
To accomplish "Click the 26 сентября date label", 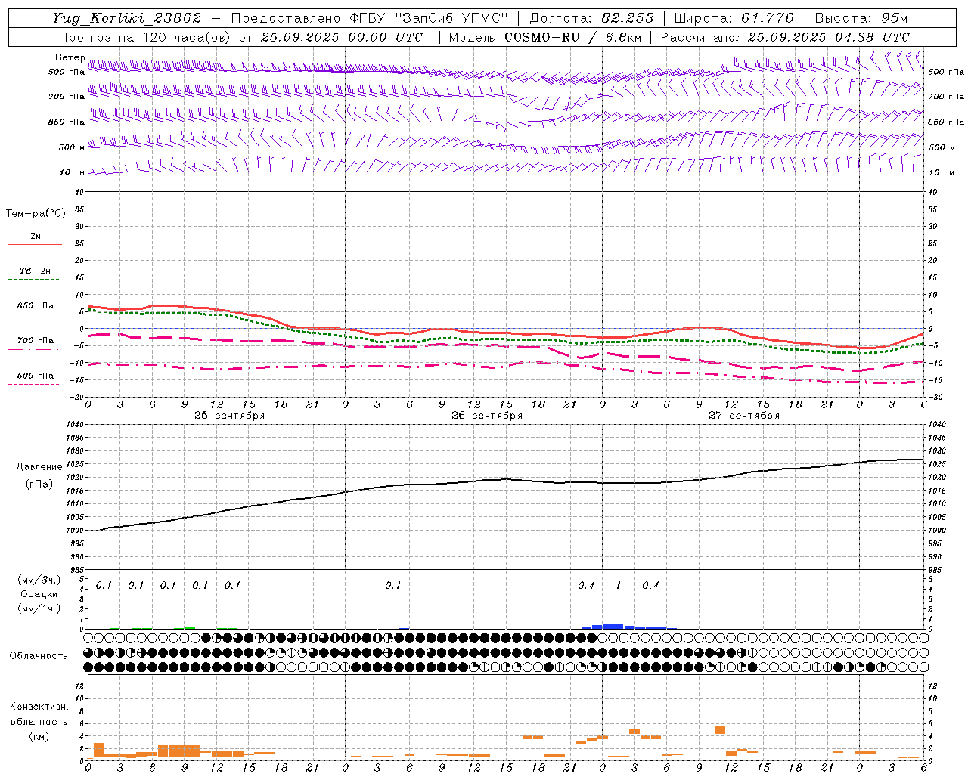I will (x=486, y=416).
